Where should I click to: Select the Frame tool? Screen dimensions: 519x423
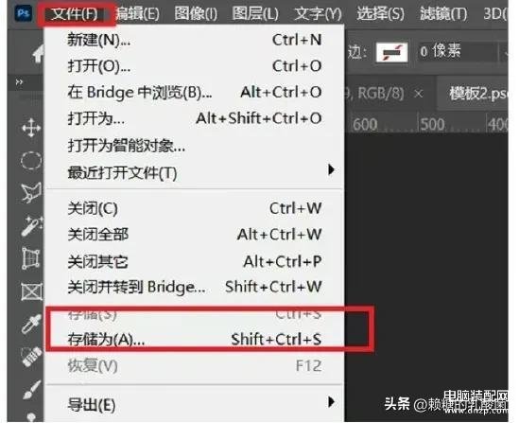click(31, 291)
